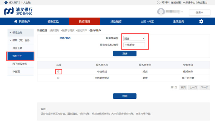Go to 下一页 in pagination
215x121 pixels.
pyautogui.click(x=204, y=87)
